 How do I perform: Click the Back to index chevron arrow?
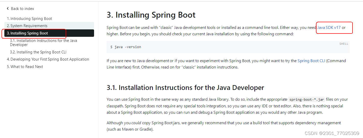point(8,9)
